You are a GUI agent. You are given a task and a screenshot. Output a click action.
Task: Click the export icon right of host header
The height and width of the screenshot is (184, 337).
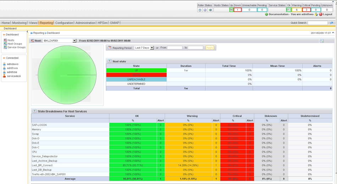click(x=322, y=41)
